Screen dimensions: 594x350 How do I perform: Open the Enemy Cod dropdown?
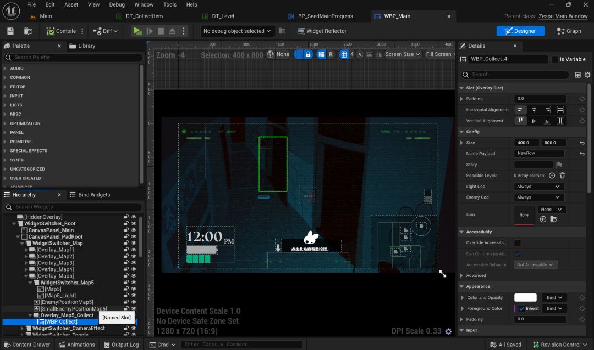point(539,197)
